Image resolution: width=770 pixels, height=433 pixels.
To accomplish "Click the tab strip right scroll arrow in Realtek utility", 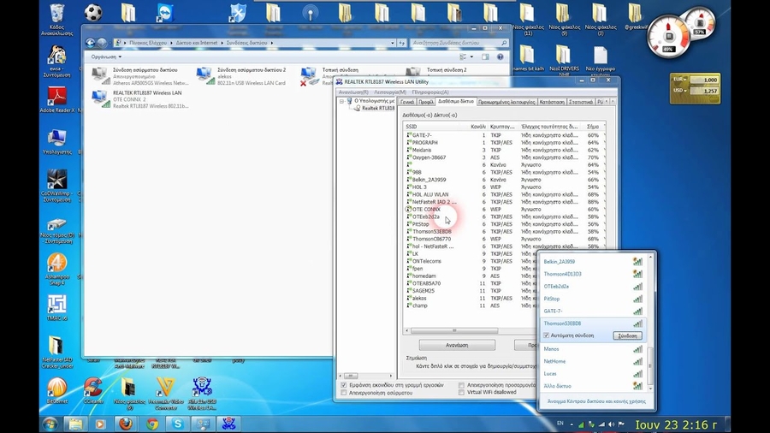I will (x=613, y=102).
